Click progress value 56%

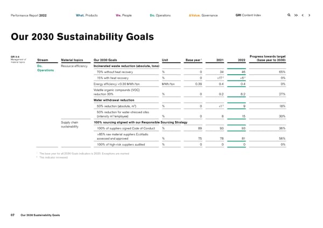(x=282, y=139)
